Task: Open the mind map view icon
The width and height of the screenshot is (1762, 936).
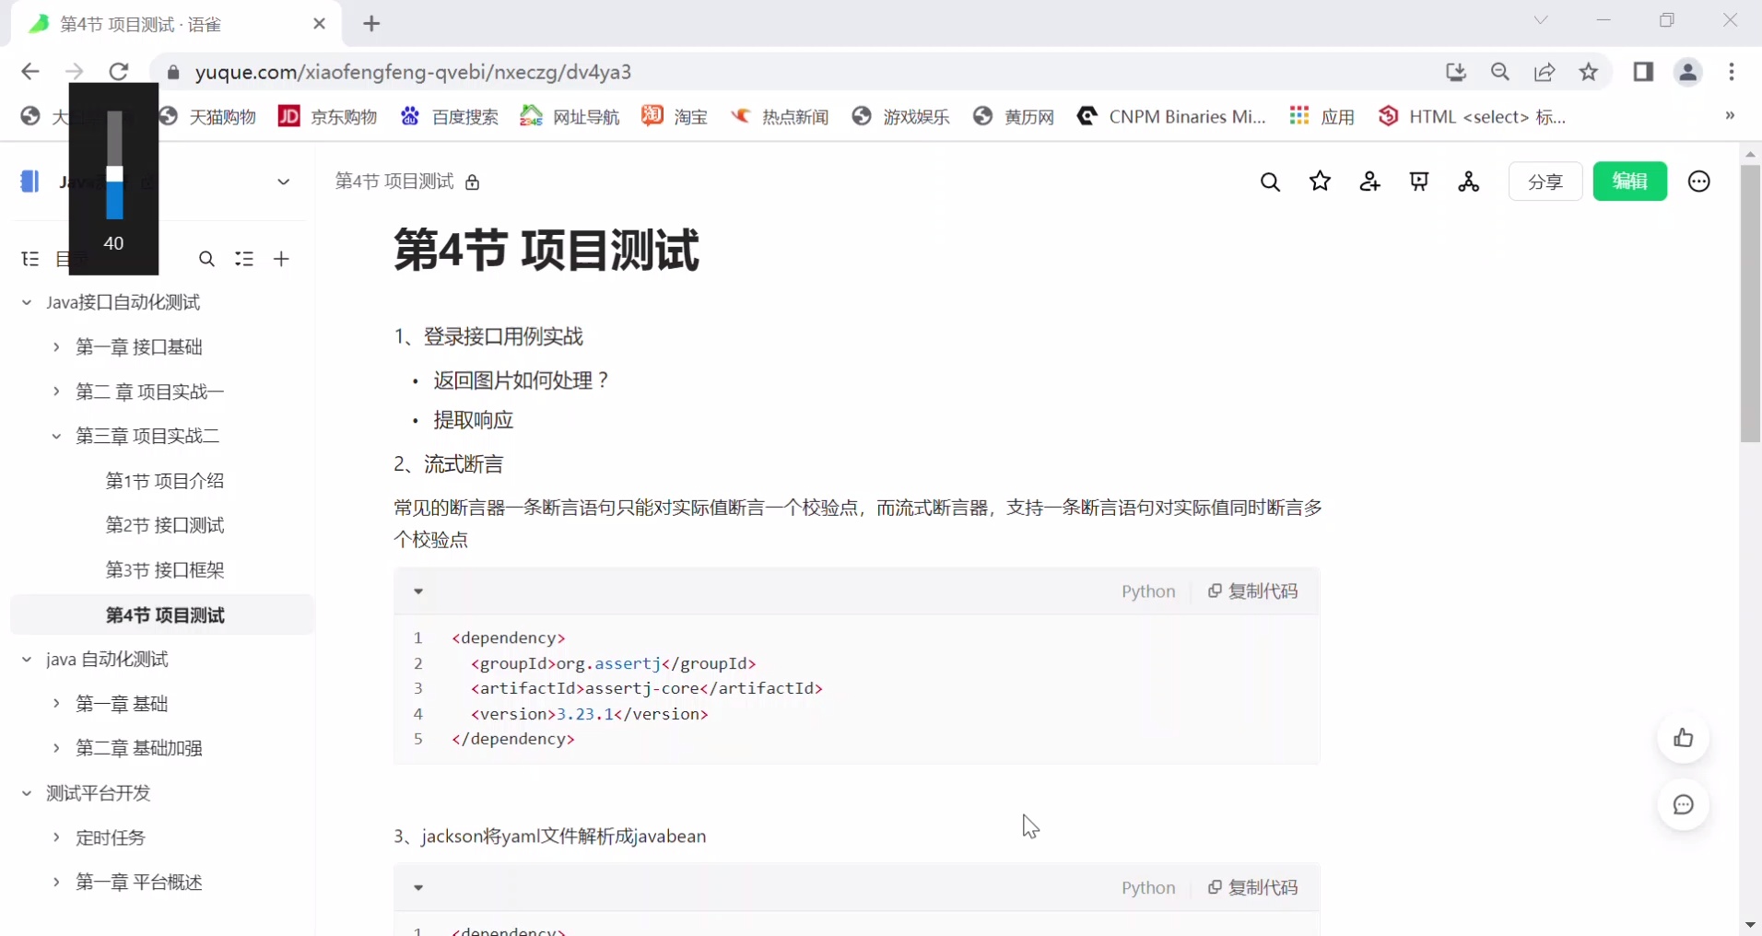Action: pyautogui.click(x=1469, y=181)
